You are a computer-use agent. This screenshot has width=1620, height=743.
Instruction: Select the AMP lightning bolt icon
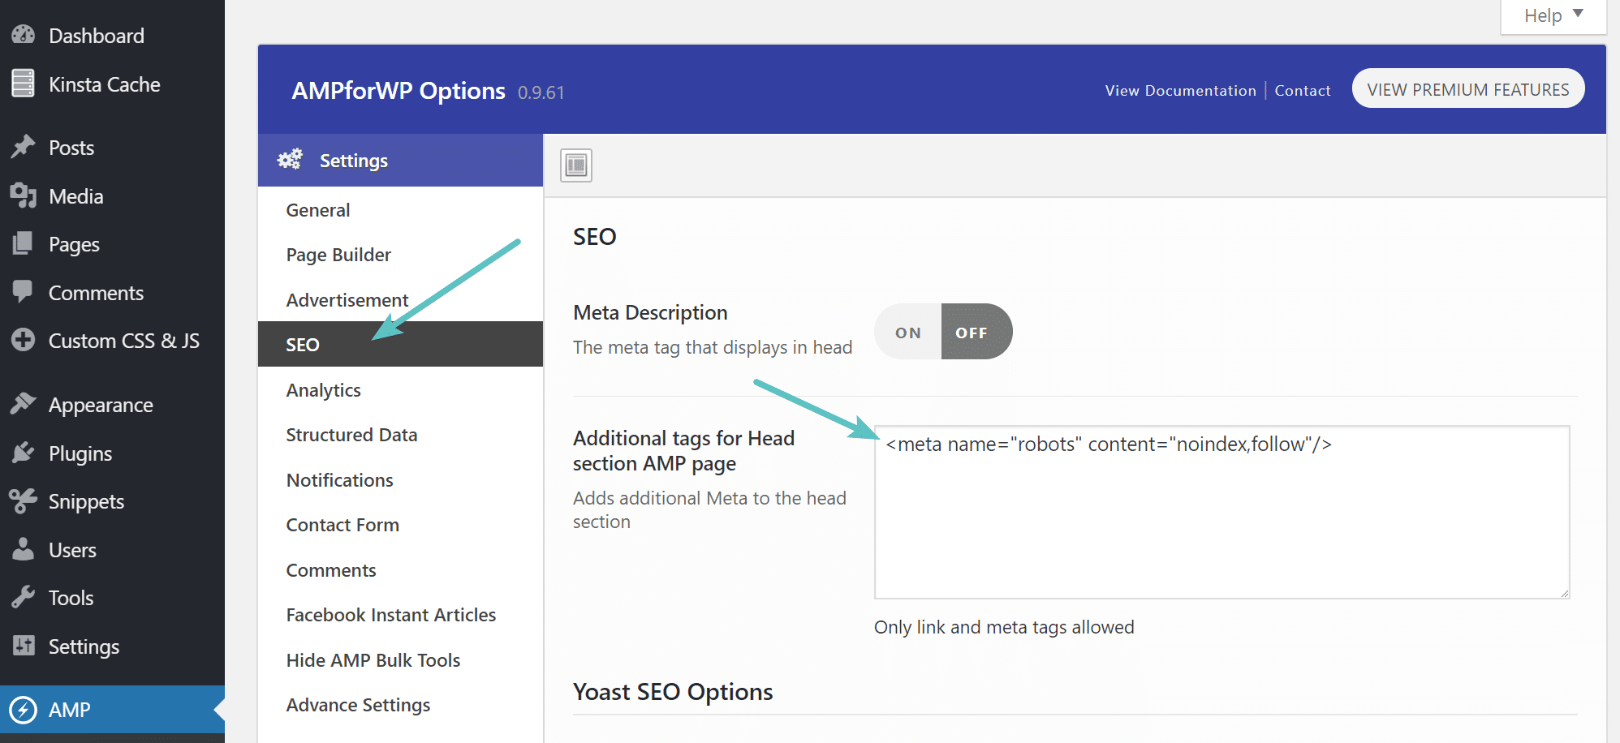24,709
